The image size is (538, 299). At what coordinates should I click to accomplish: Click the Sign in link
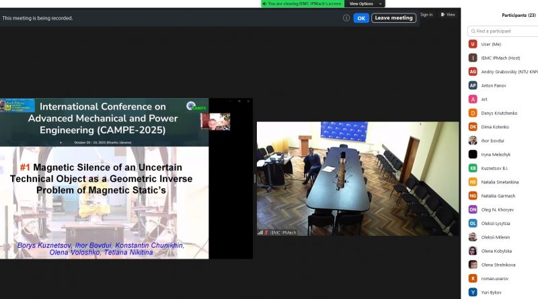click(x=426, y=14)
